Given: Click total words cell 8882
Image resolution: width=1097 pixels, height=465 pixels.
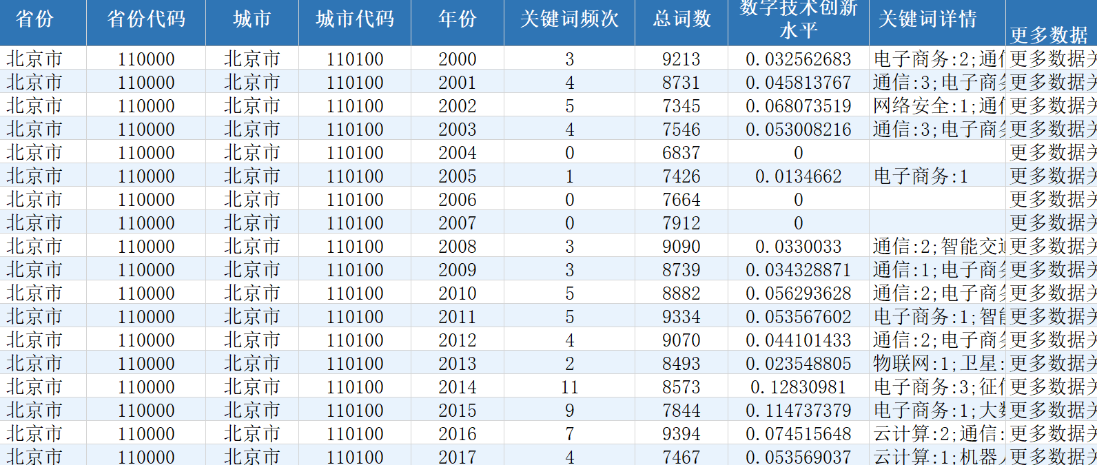Looking at the screenshot, I should 681,293.
